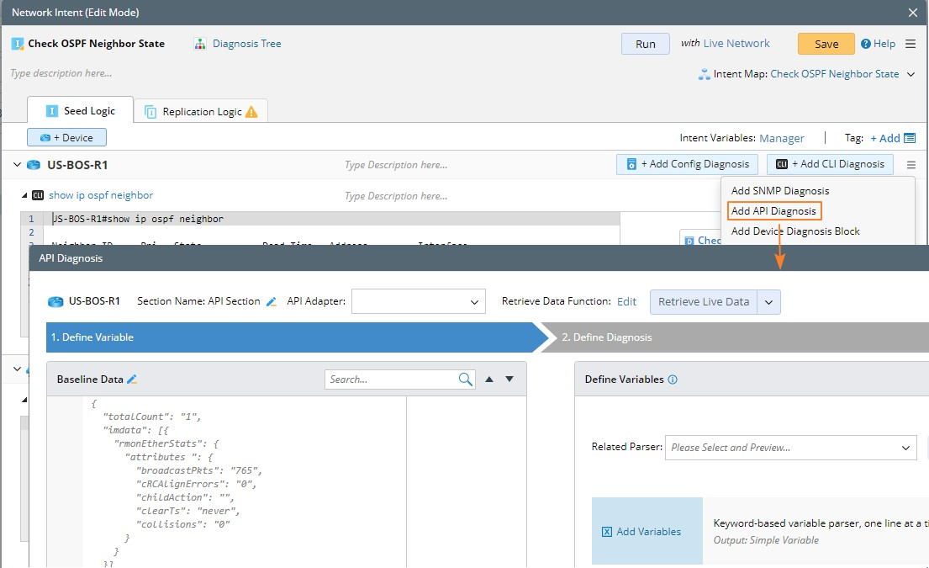Select Add API Diagnosis menu item
The width and height of the screenshot is (929, 568).
[773, 211]
